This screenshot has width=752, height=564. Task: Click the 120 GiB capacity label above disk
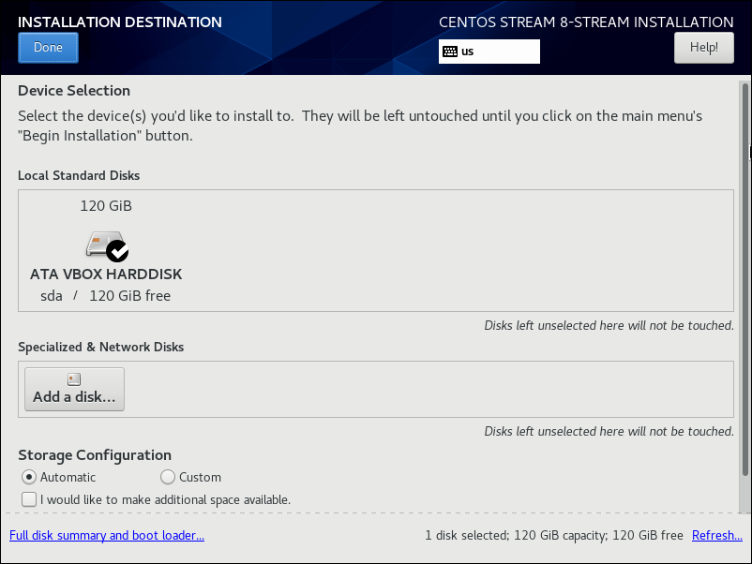(x=106, y=205)
